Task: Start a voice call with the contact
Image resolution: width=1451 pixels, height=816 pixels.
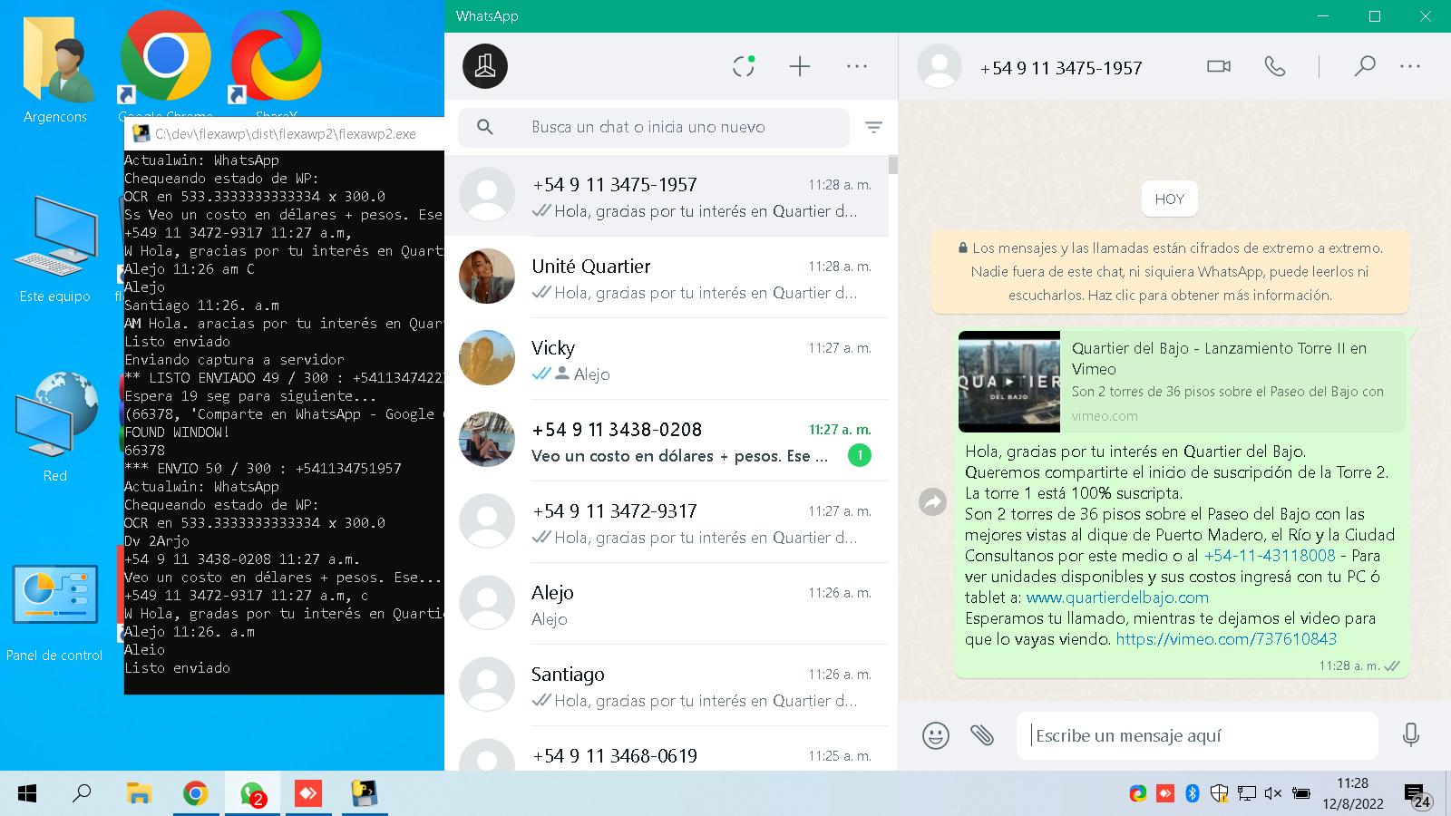Action: (x=1275, y=66)
